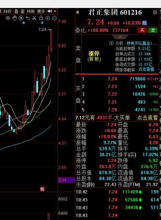Click the right blue diamond marker
The height and width of the screenshot is (220, 161).
(x=42, y=23)
